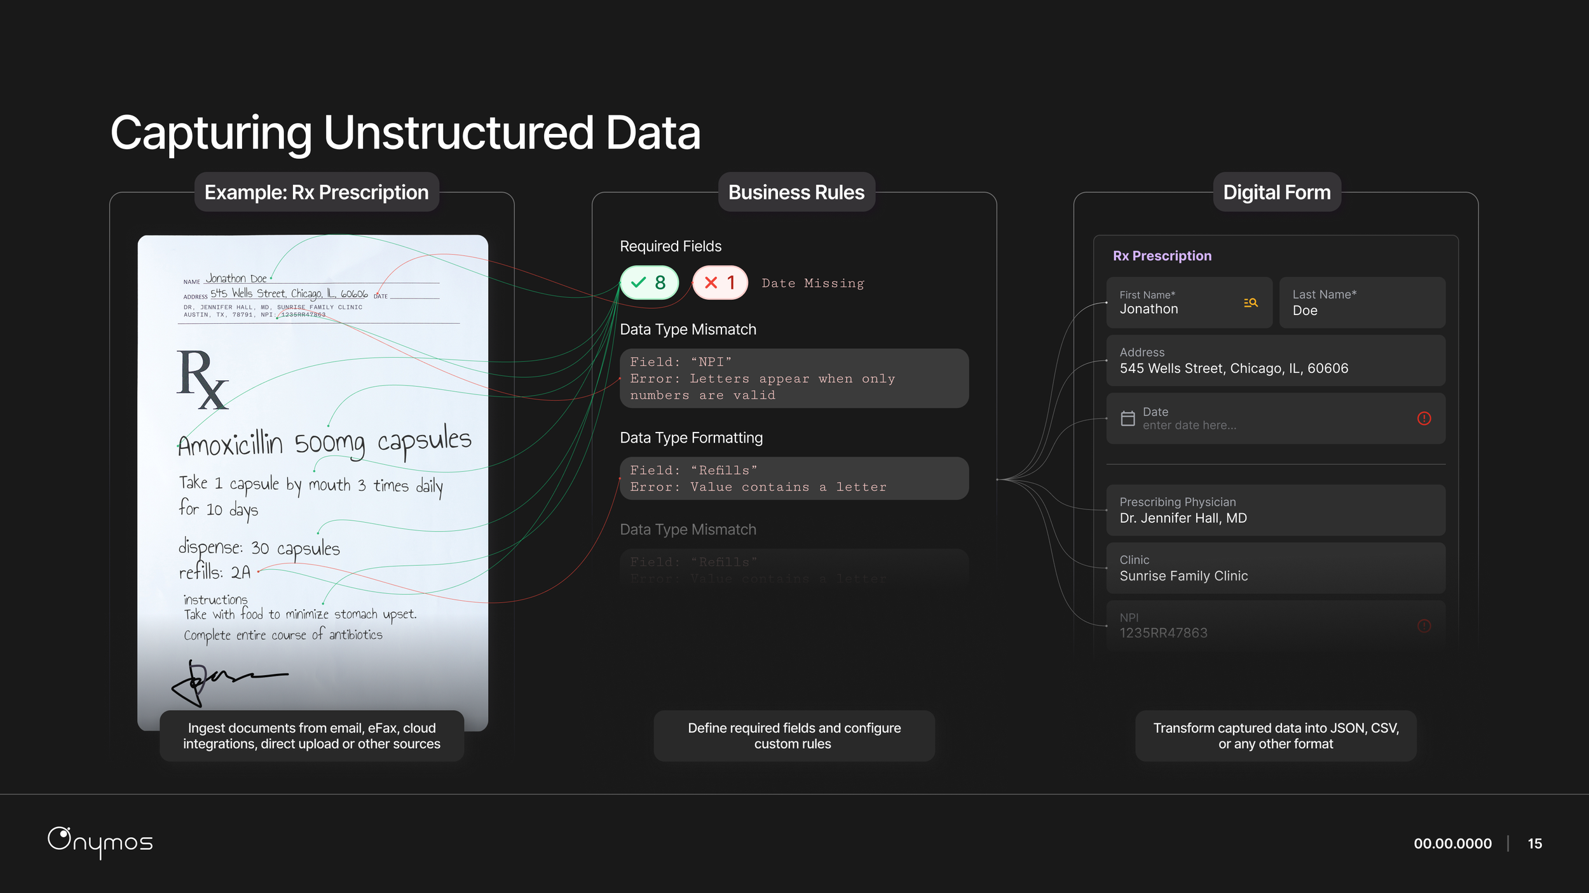Click the Rx Prescription form heading
This screenshot has height=893, width=1589.
click(x=1162, y=256)
